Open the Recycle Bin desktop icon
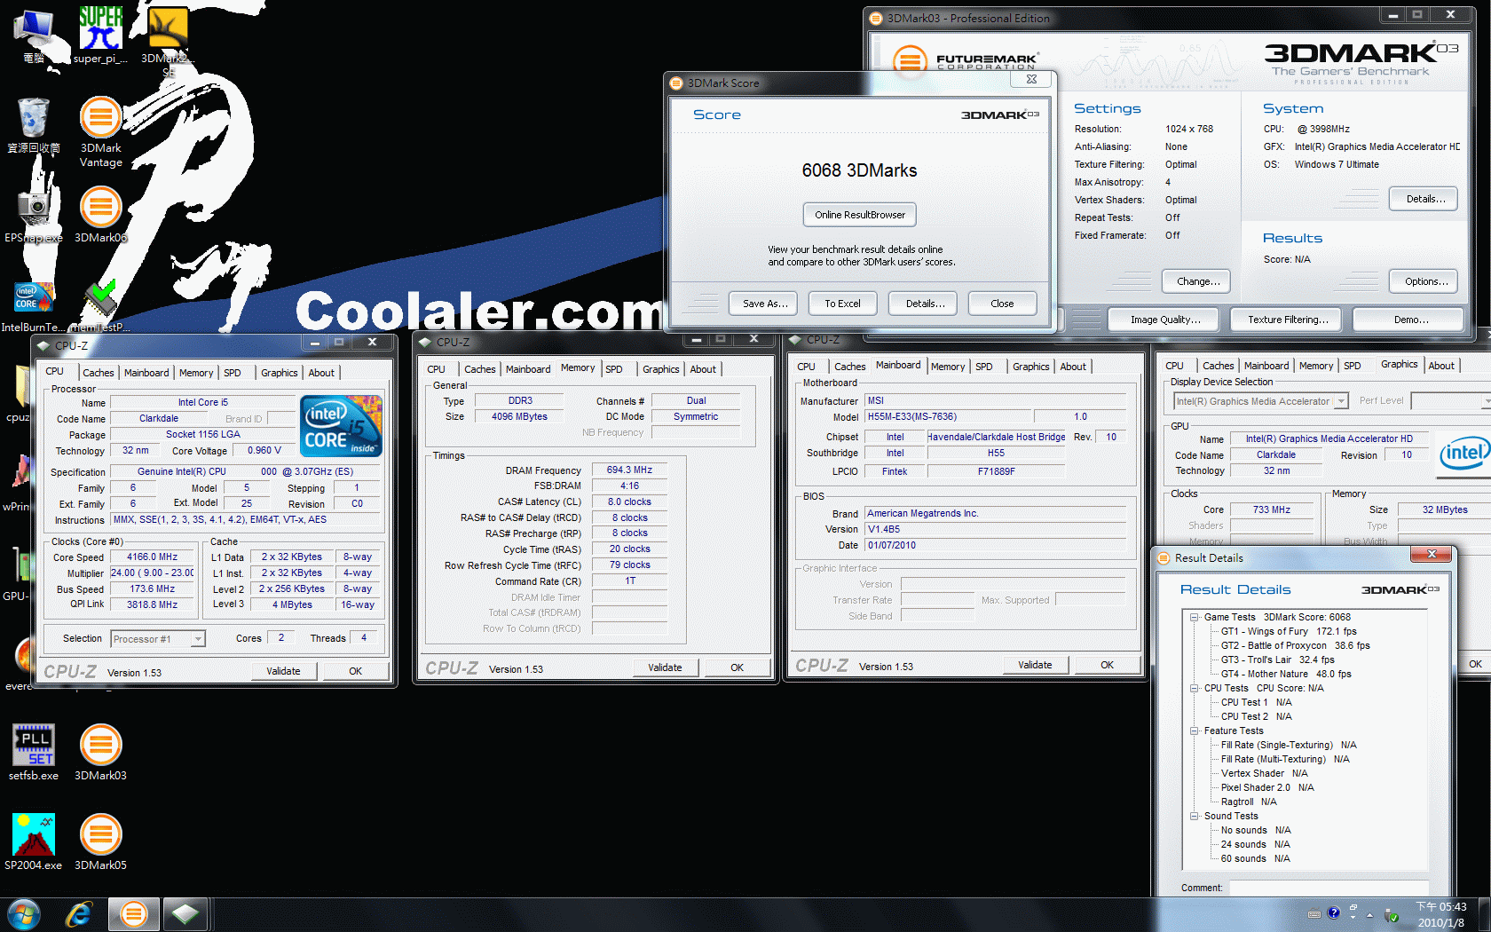1491x932 pixels. click(x=34, y=125)
